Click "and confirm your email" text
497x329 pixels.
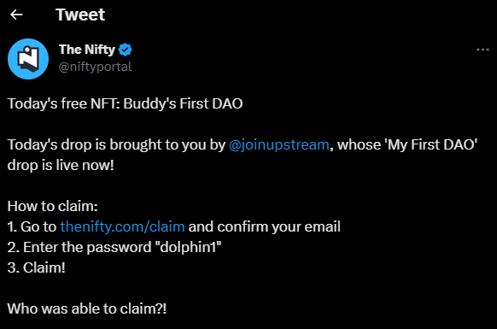pos(265,226)
